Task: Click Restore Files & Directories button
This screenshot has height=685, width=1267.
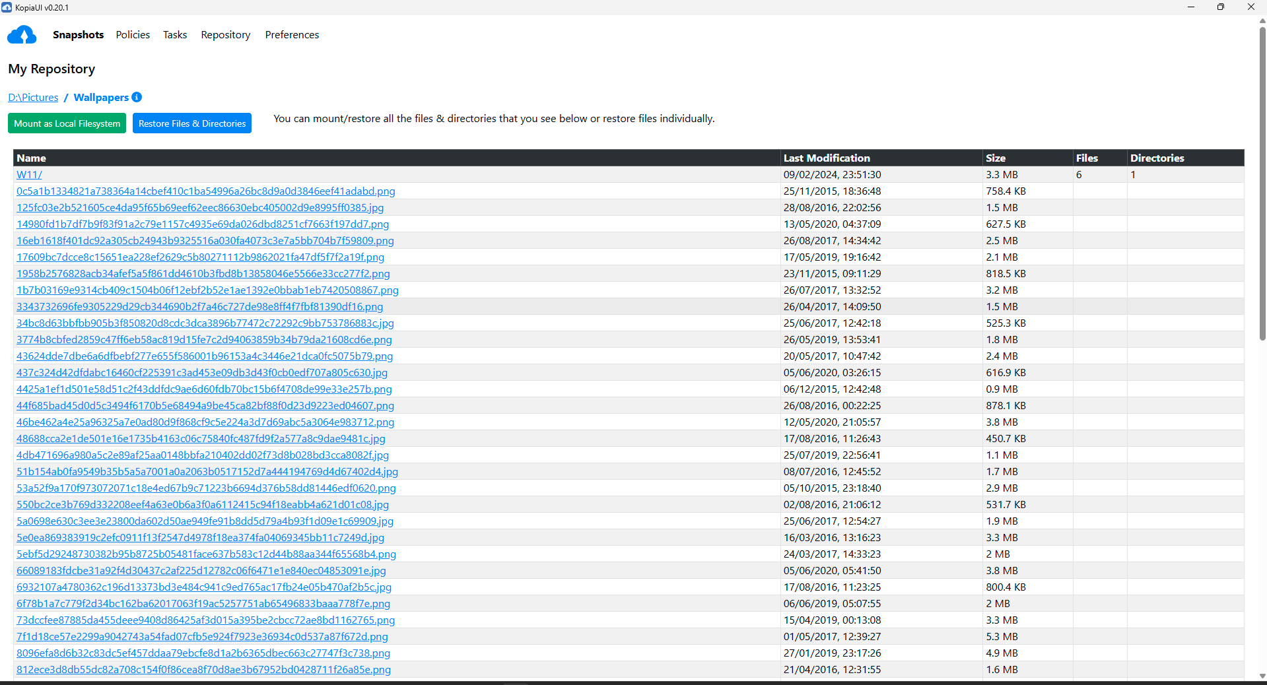Action: tap(192, 123)
